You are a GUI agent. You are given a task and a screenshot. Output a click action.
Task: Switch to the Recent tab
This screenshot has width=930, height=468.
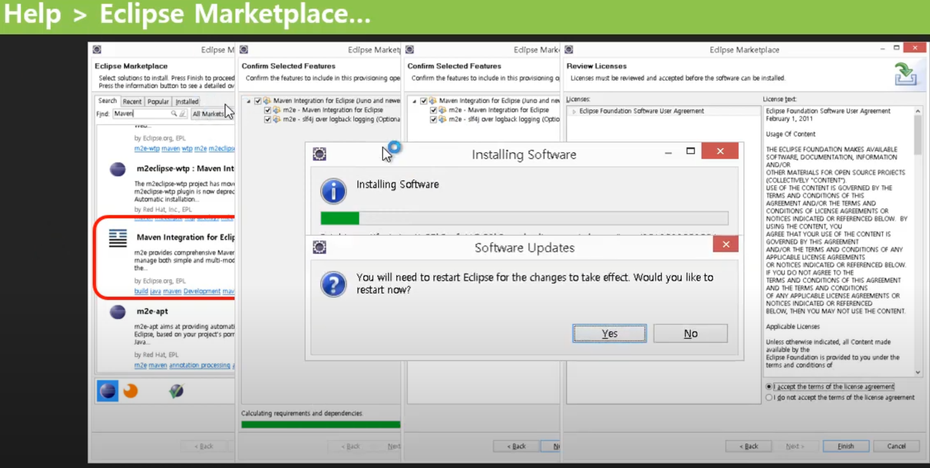coord(132,102)
